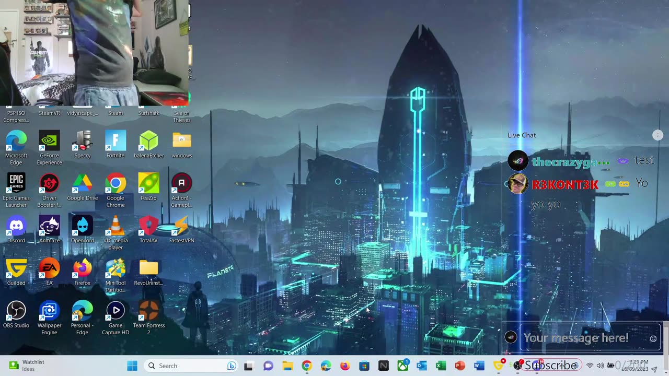Open the TotalAV desktop icon

[148, 230]
